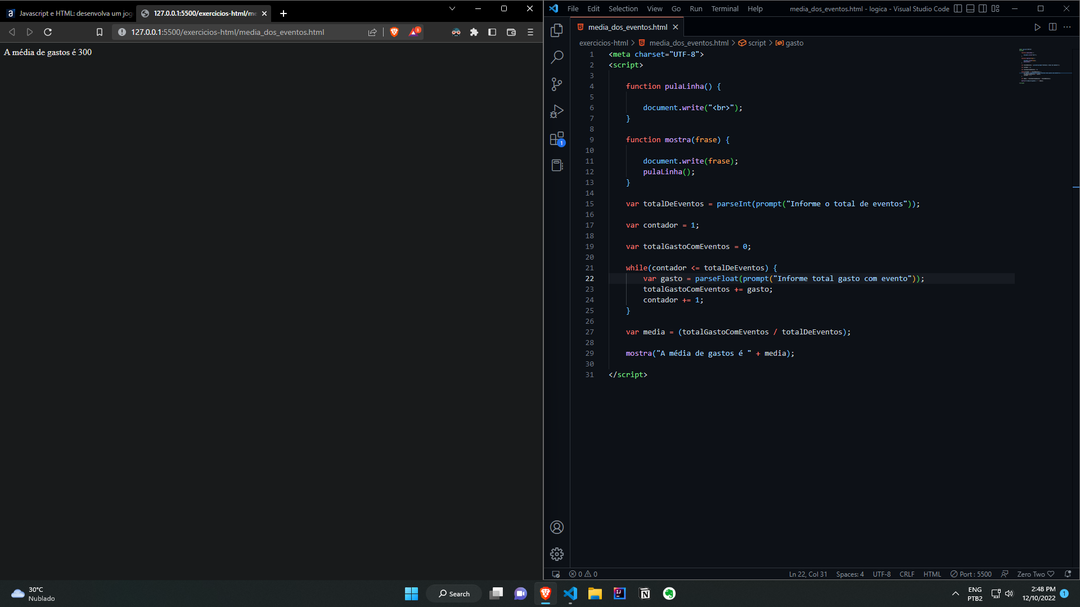Viewport: 1080px width, 607px height.
Task: Open Brave Rewards triangle icon
Action: [x=415, y=32]
